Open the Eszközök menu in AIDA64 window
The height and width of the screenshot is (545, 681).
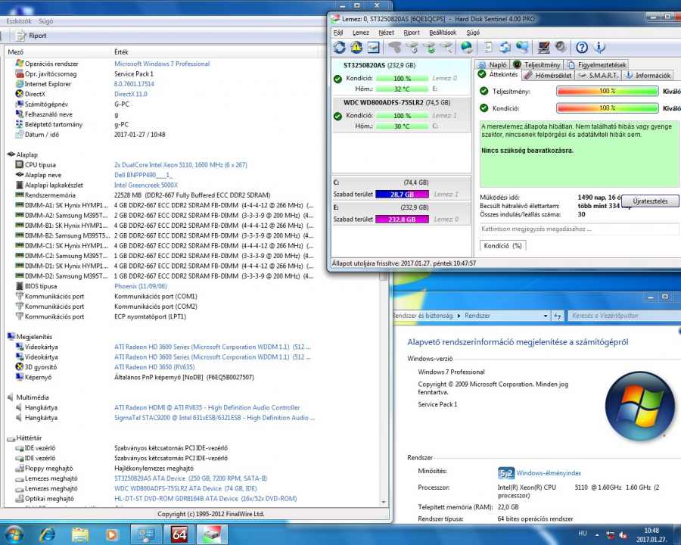tap(19, 21)
